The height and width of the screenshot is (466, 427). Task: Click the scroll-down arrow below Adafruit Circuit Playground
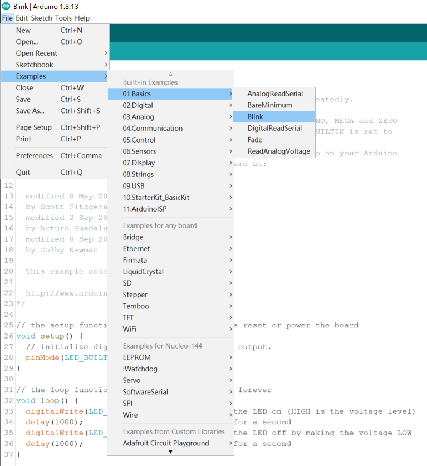tap(170, 452)
